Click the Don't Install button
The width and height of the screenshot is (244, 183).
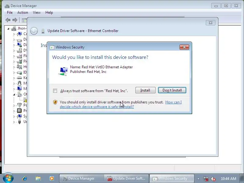172,90
